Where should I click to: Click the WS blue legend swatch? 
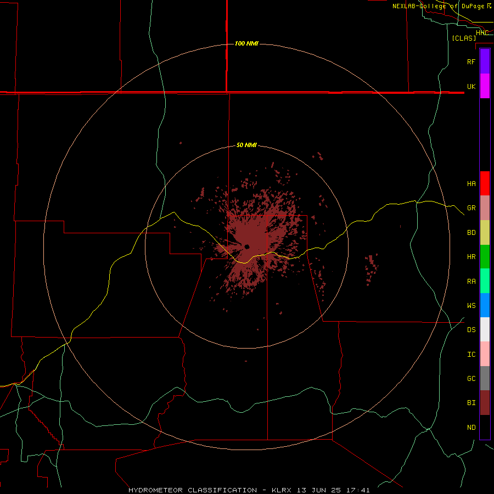[485, 305]
